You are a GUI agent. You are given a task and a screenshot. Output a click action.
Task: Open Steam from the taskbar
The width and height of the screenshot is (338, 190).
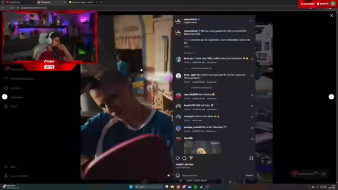(201, 187)
